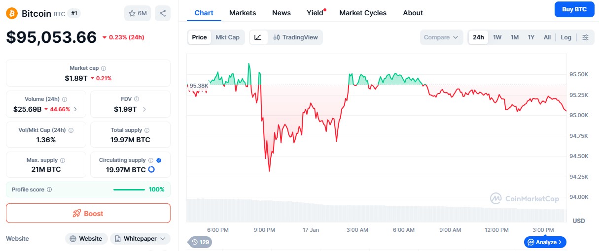
Task: Open chart settings sliders icon
Action: point(585,37)
